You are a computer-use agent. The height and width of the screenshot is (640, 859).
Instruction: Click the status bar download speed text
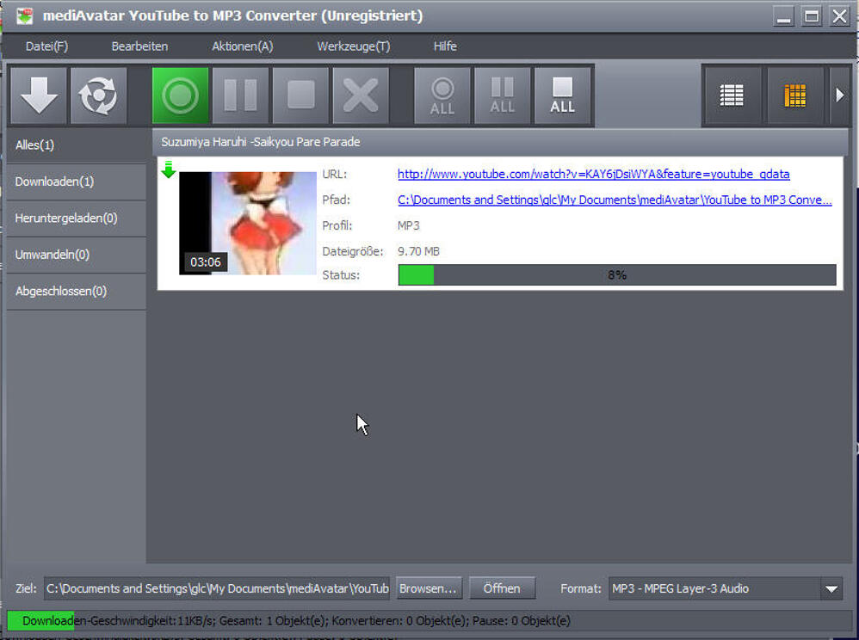coord(296,621)
